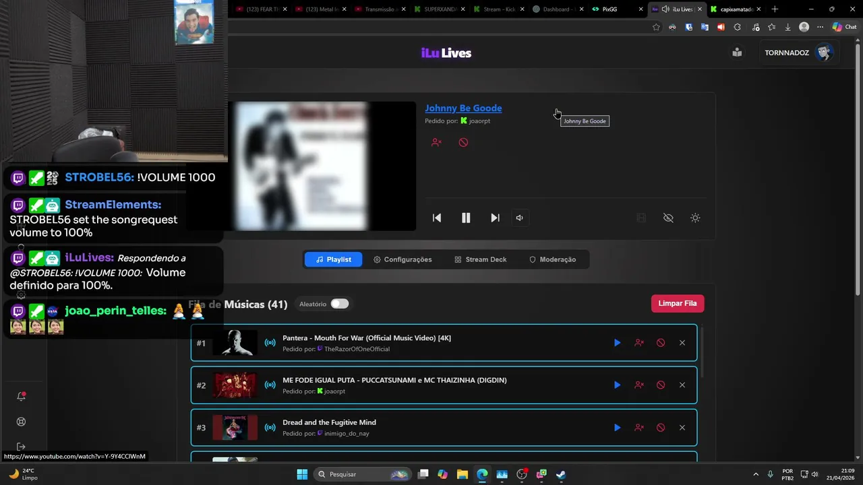
Task: Click the Limpar Fila button
Action: pos(678,303)
